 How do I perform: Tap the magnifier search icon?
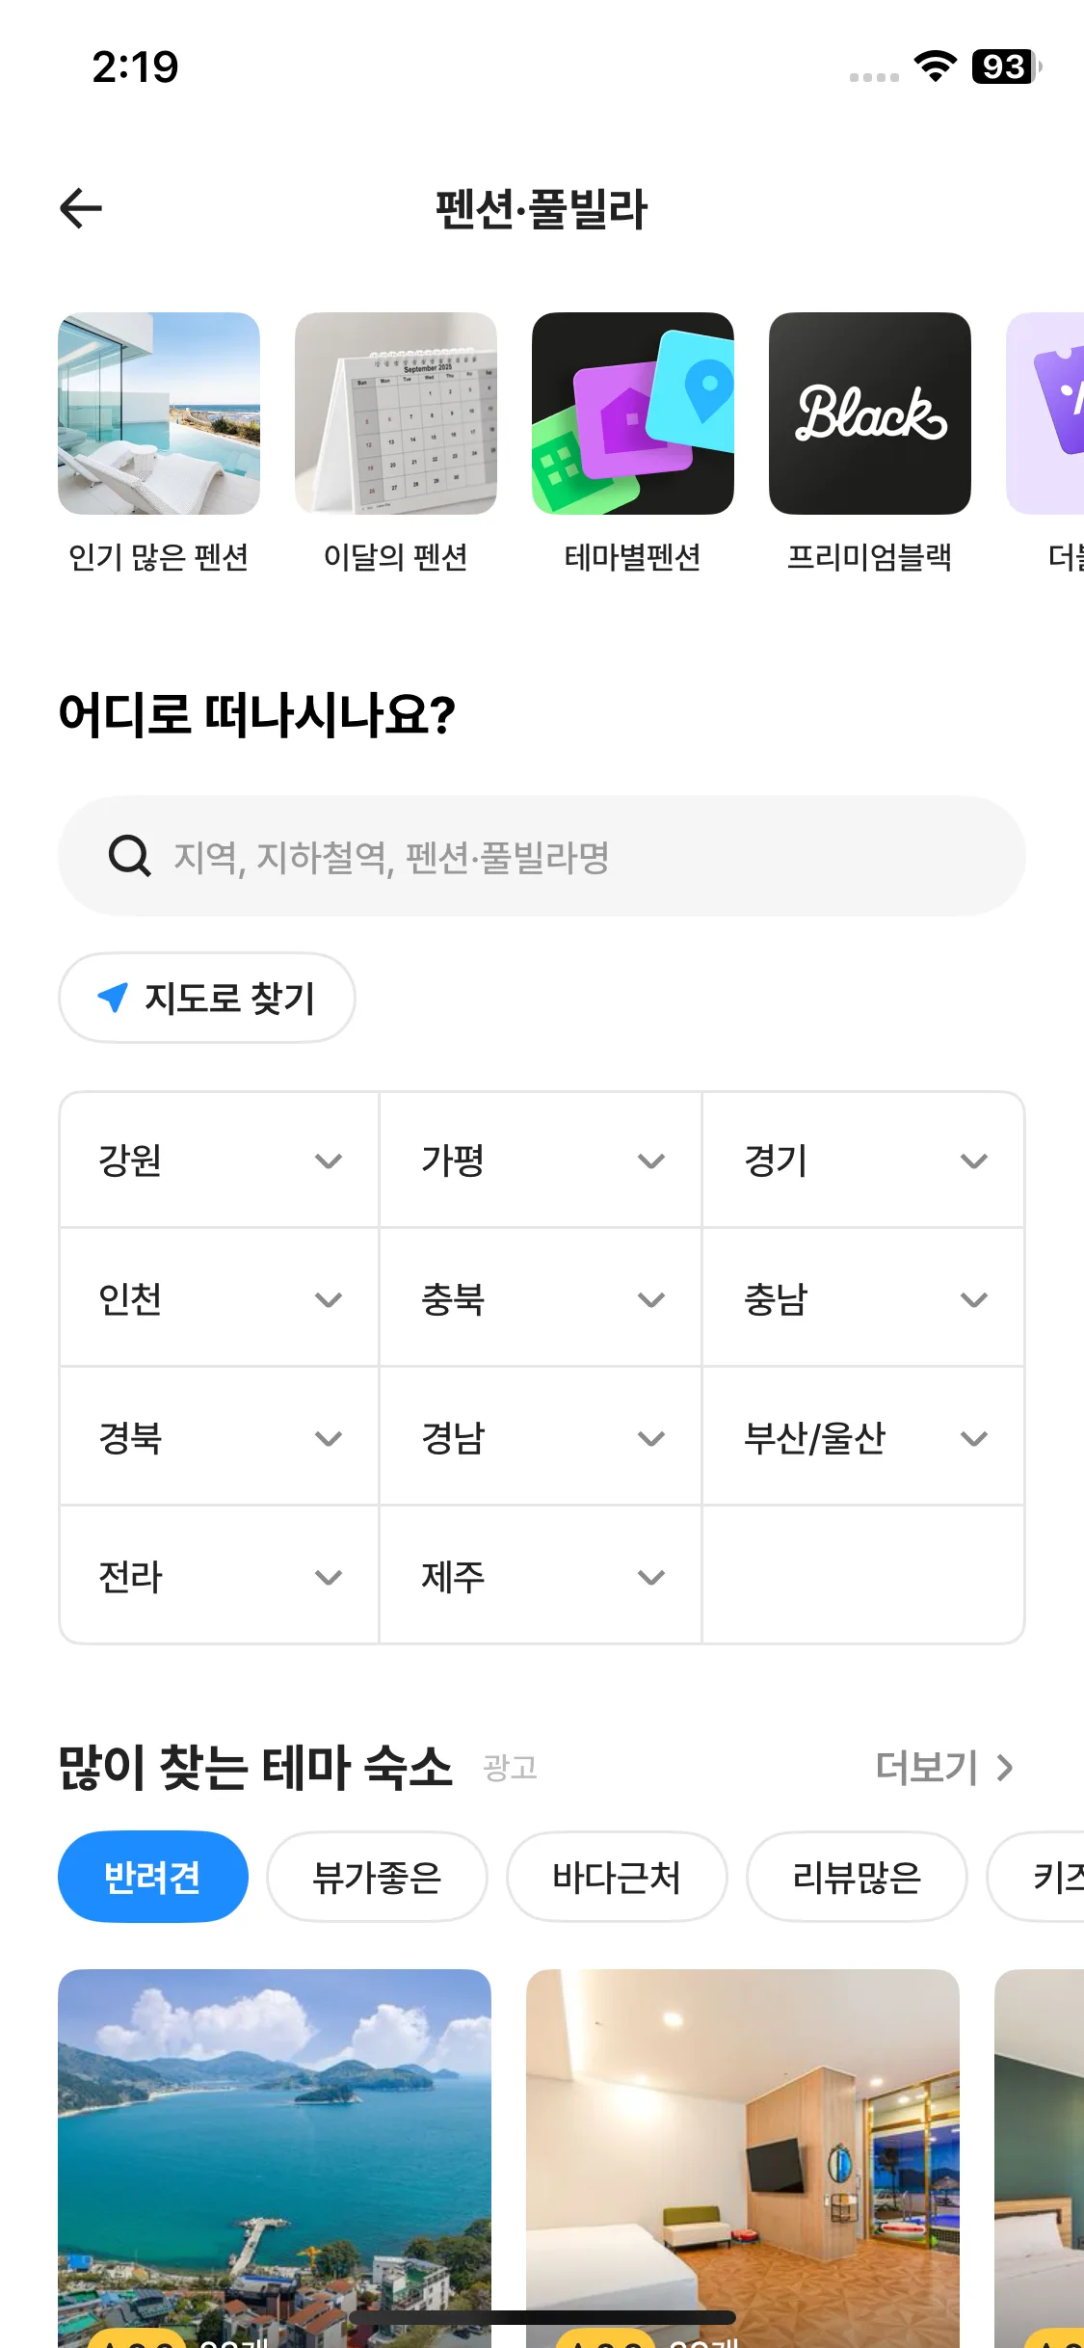[x=129, y=856]
